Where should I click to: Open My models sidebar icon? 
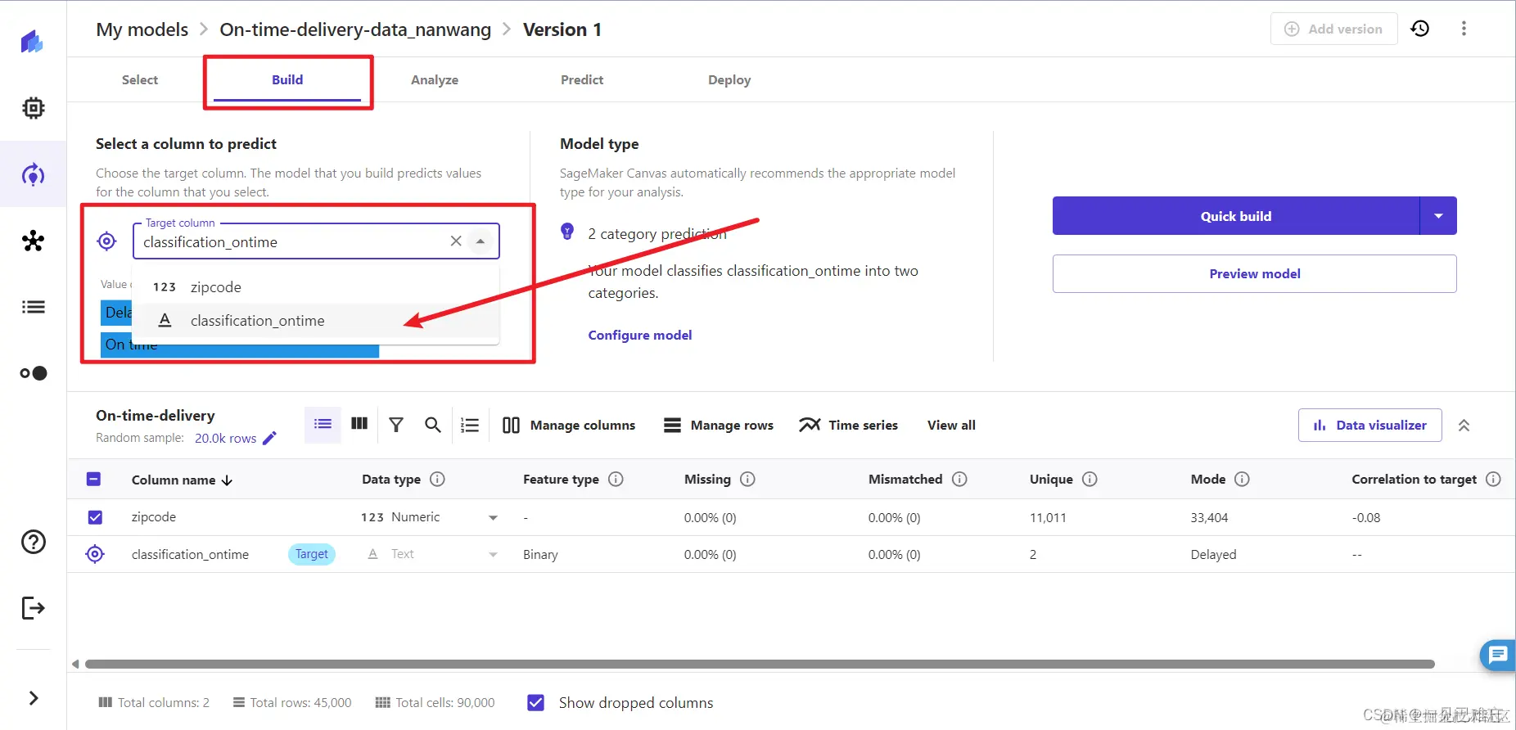(33, 174)
